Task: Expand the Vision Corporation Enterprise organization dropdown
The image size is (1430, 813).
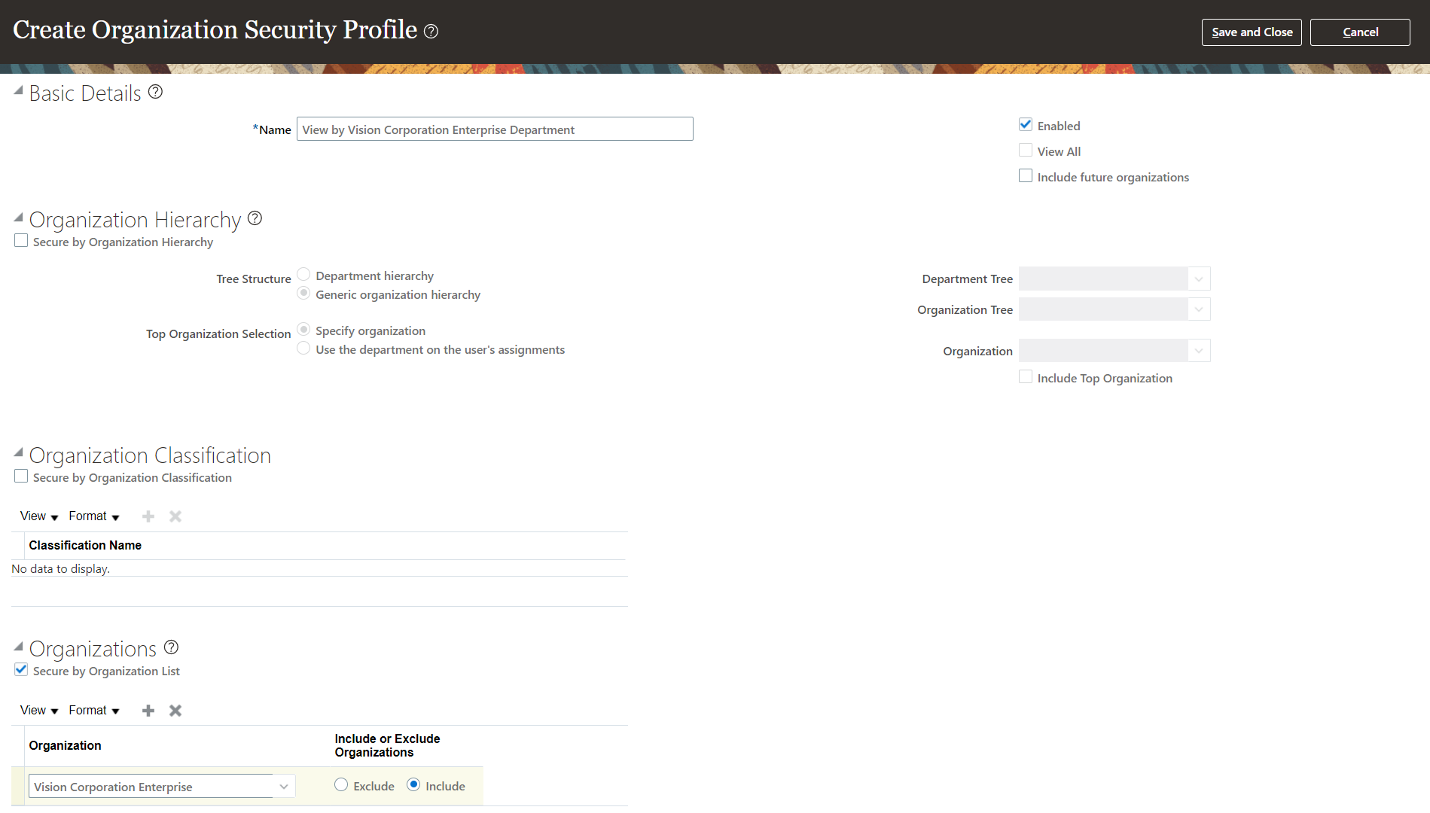Action: pos(284,786)
